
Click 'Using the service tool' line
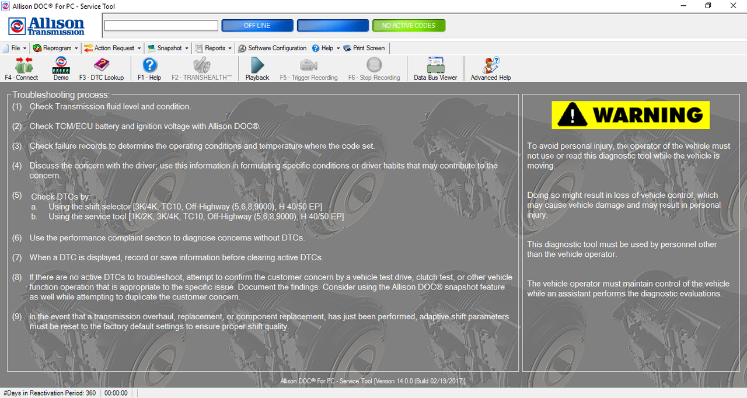tap(196, 217)
